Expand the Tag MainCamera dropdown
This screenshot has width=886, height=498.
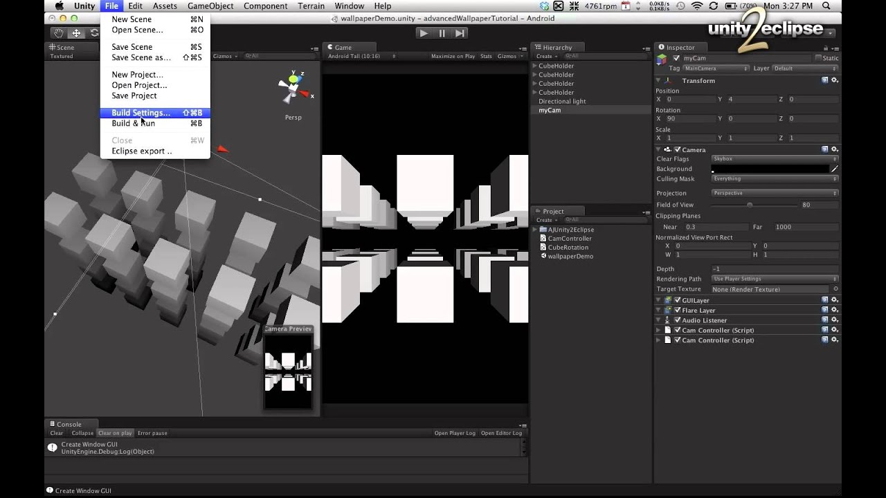coord(716,68)
